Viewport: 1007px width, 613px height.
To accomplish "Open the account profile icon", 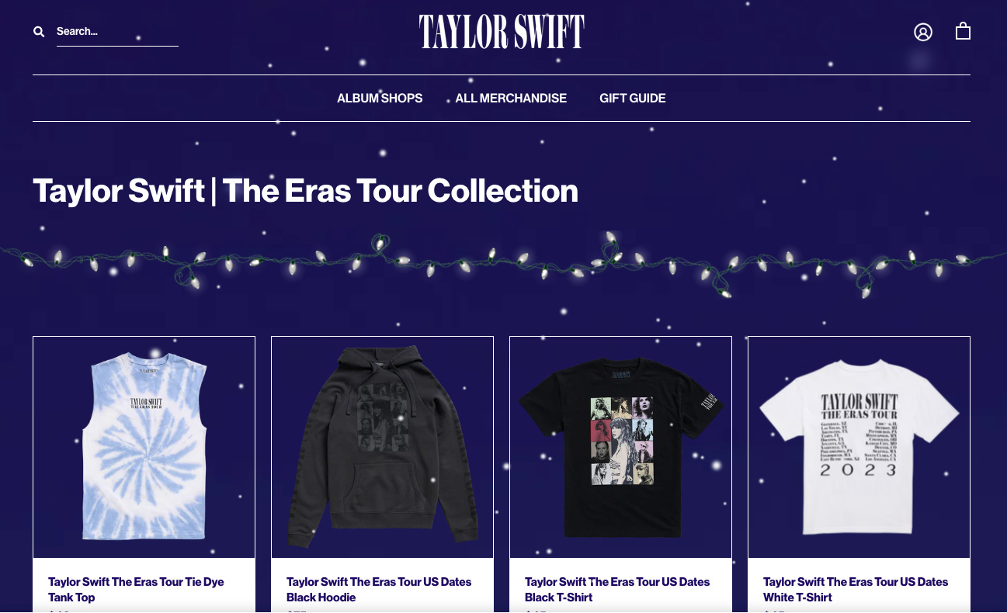I will [x=922, y=32].
